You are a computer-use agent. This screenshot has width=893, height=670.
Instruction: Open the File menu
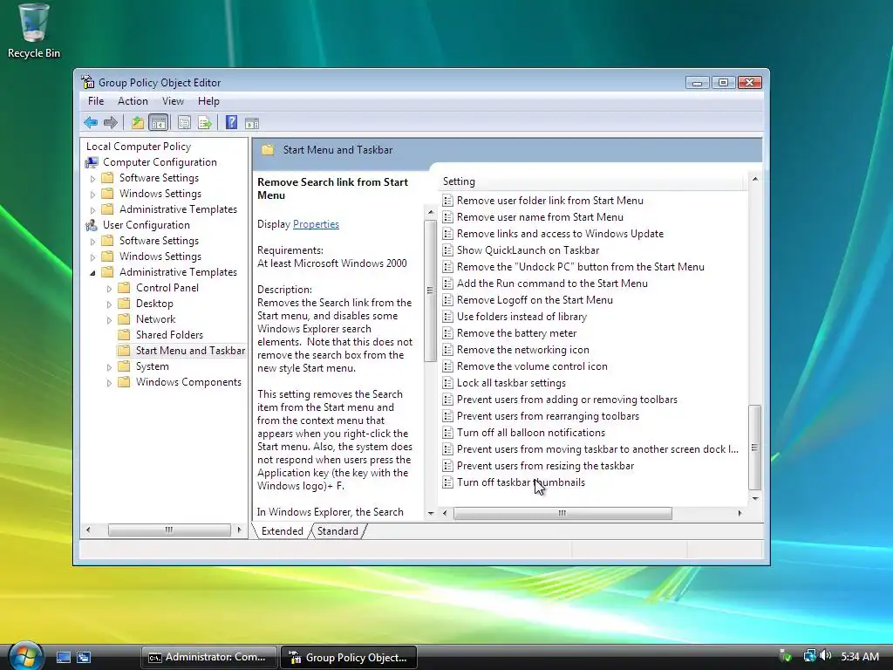click(96, 101)
